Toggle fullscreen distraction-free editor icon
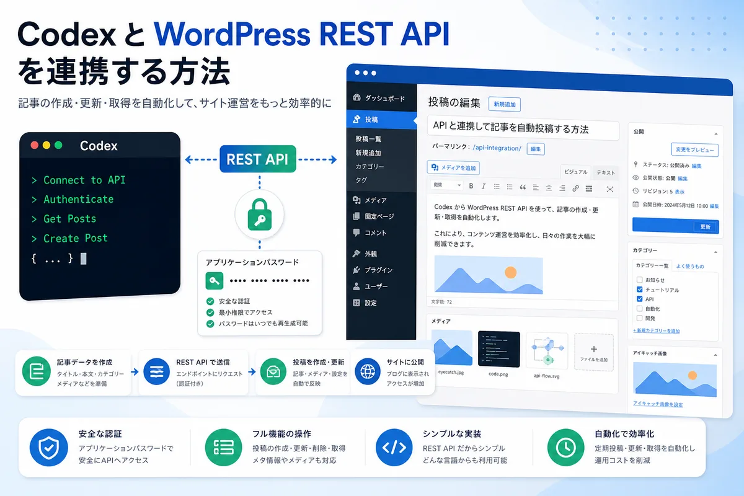This screenshot has width=744, height=496. point(610,188)
